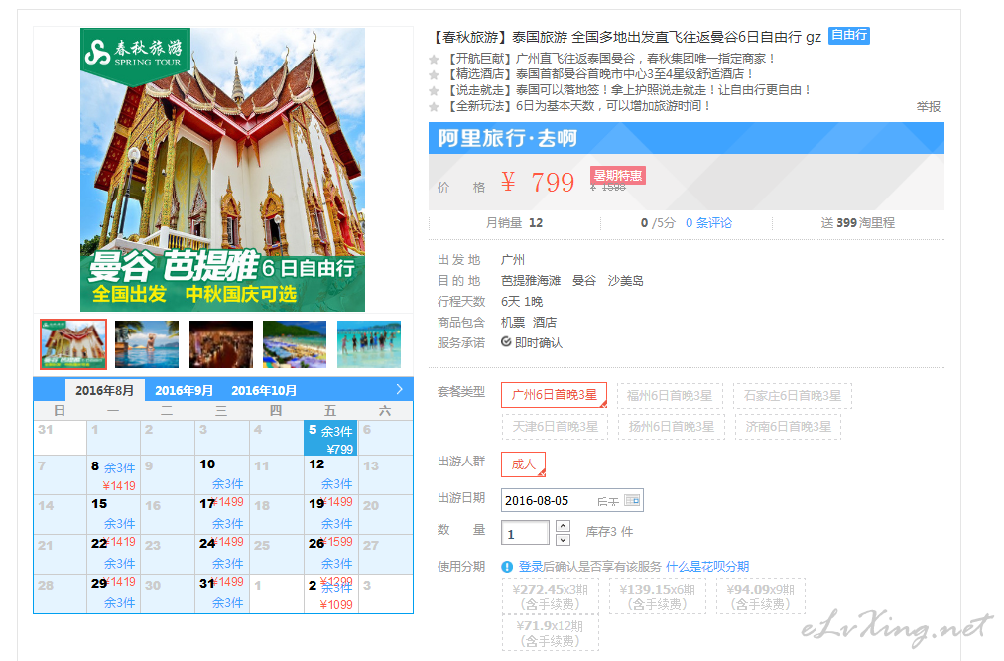Choose package 天津6日首晚3星
The image size is (1004, 661).
click(x=556, y=427)
